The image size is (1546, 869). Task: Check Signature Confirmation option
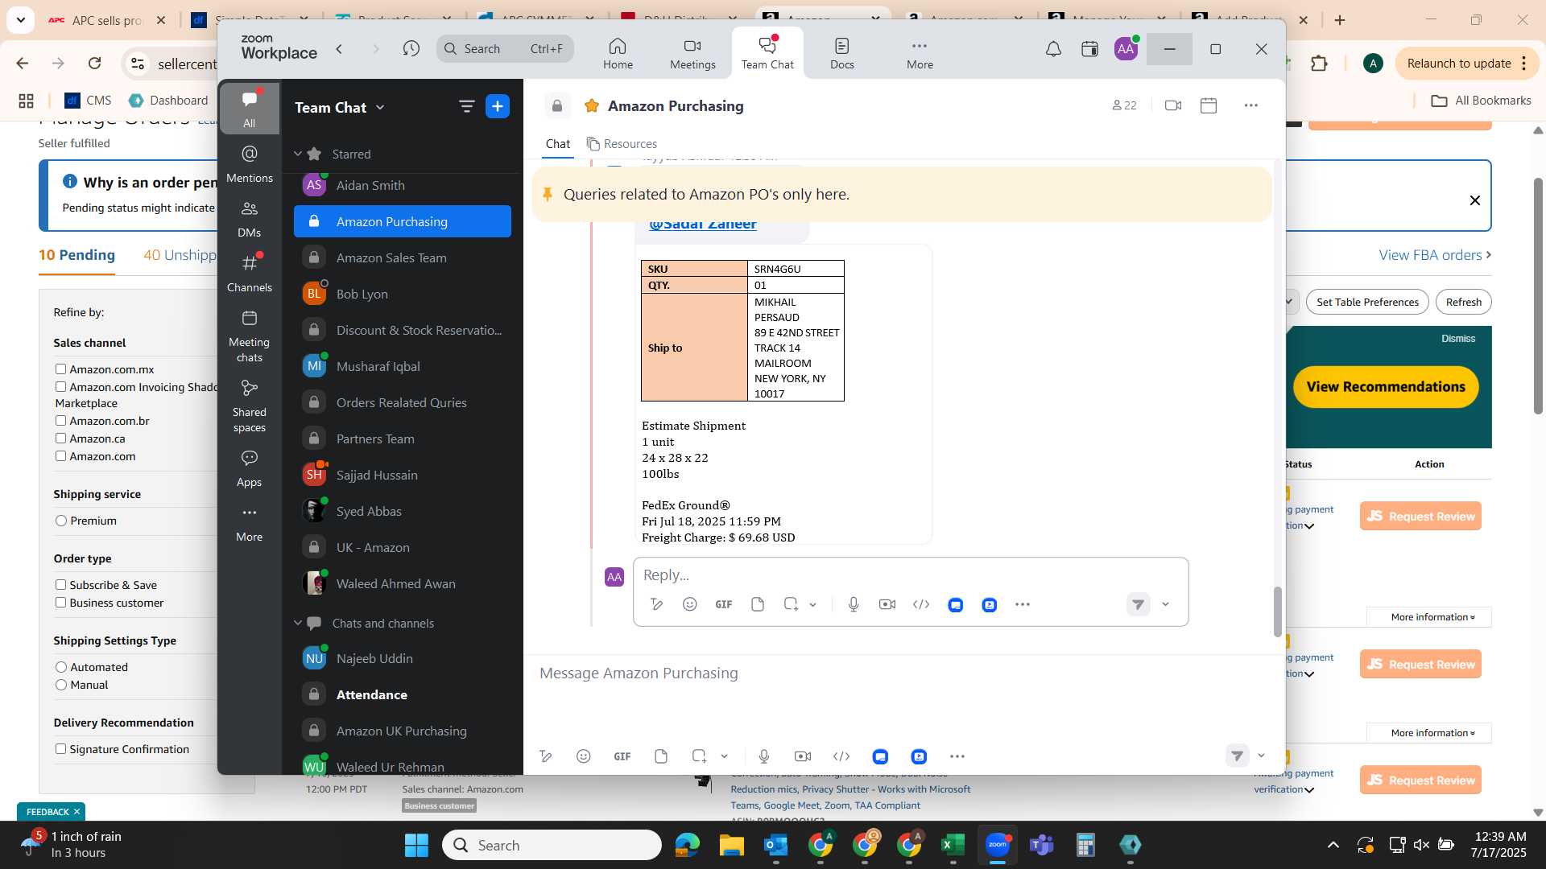click(60, 749)
